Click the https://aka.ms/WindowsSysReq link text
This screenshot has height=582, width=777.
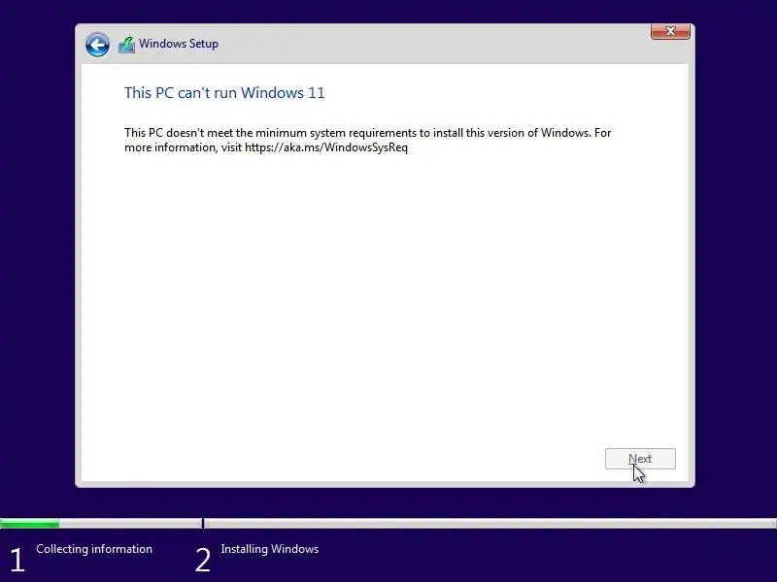[x=326, y=147]
